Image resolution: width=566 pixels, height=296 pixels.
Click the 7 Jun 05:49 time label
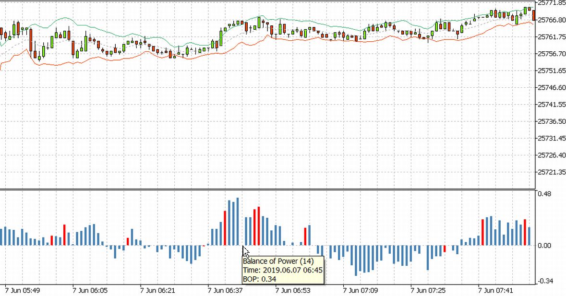pyautogui.click(x=23, y=290)
